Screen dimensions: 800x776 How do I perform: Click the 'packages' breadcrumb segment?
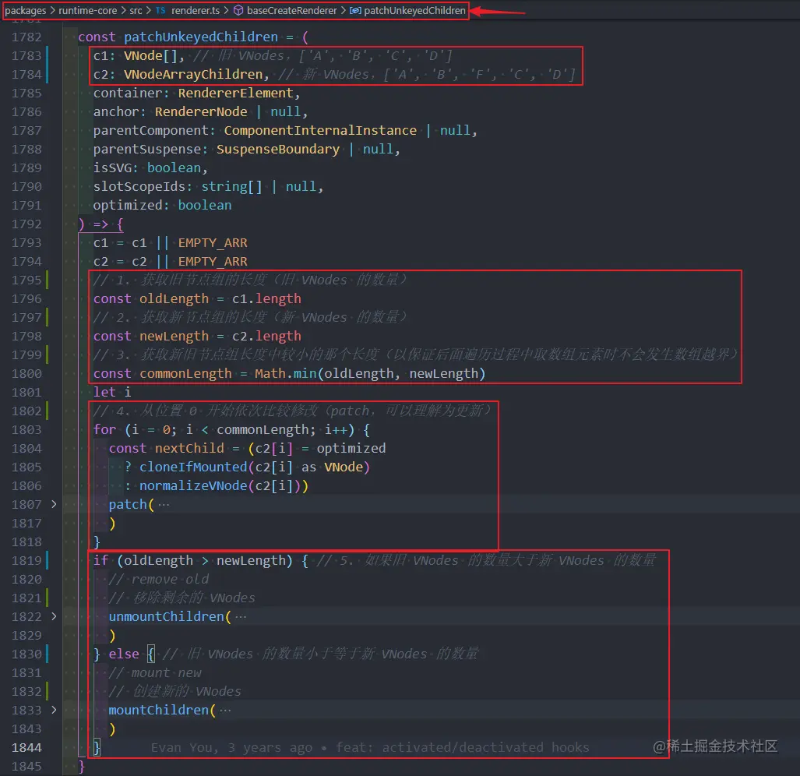tap(25, 10)
